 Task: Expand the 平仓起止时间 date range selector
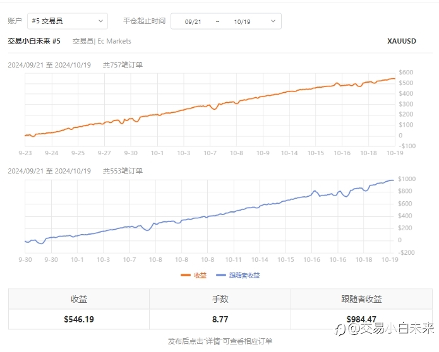point(226,21)
